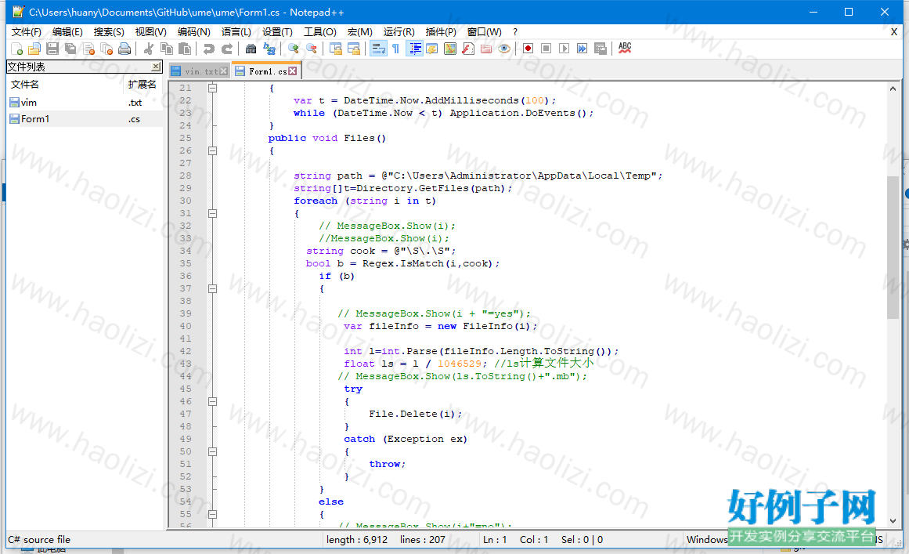
Task: Redo edit via toolbar arrow
Action: pyautogui.click(x=227, y=49)
